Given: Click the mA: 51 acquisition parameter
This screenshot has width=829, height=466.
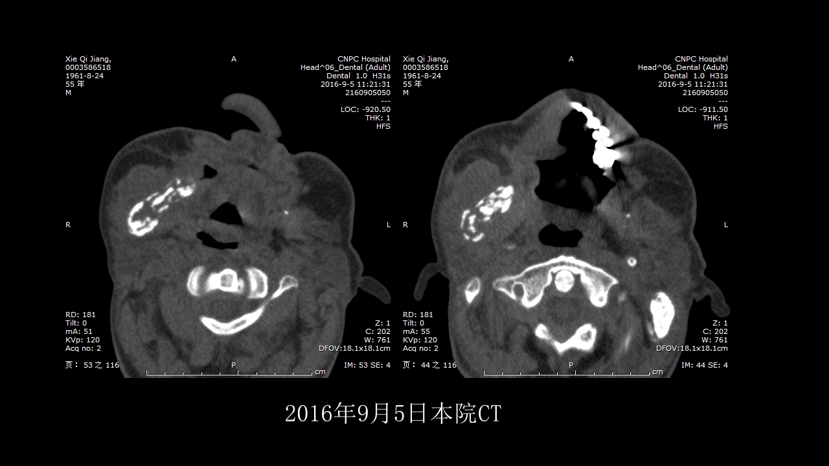Looking at the screenshot, I should 80,331.
